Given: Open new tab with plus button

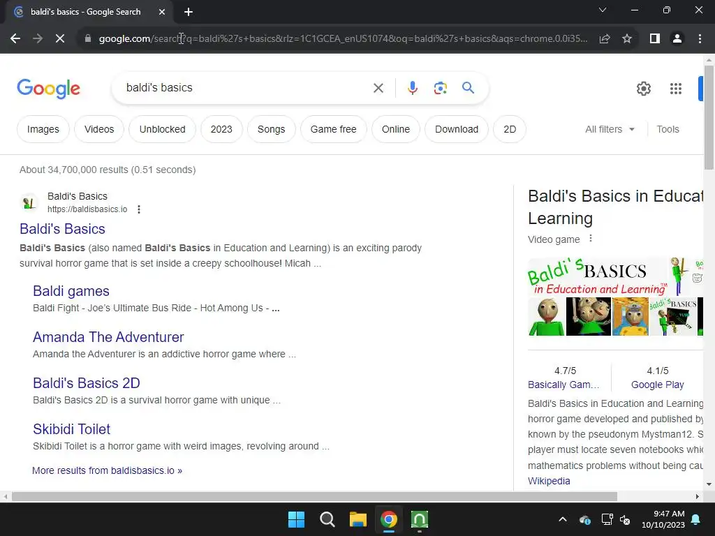Looking at the screenshot, I should pyautogui.click(x=189, y=13).
